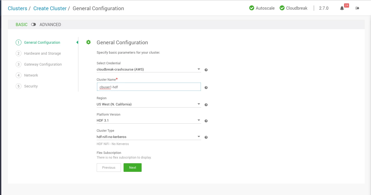Click the red 24 notification badge
Image resolution: width=371 pixels, height=195 pixels.
347,5
